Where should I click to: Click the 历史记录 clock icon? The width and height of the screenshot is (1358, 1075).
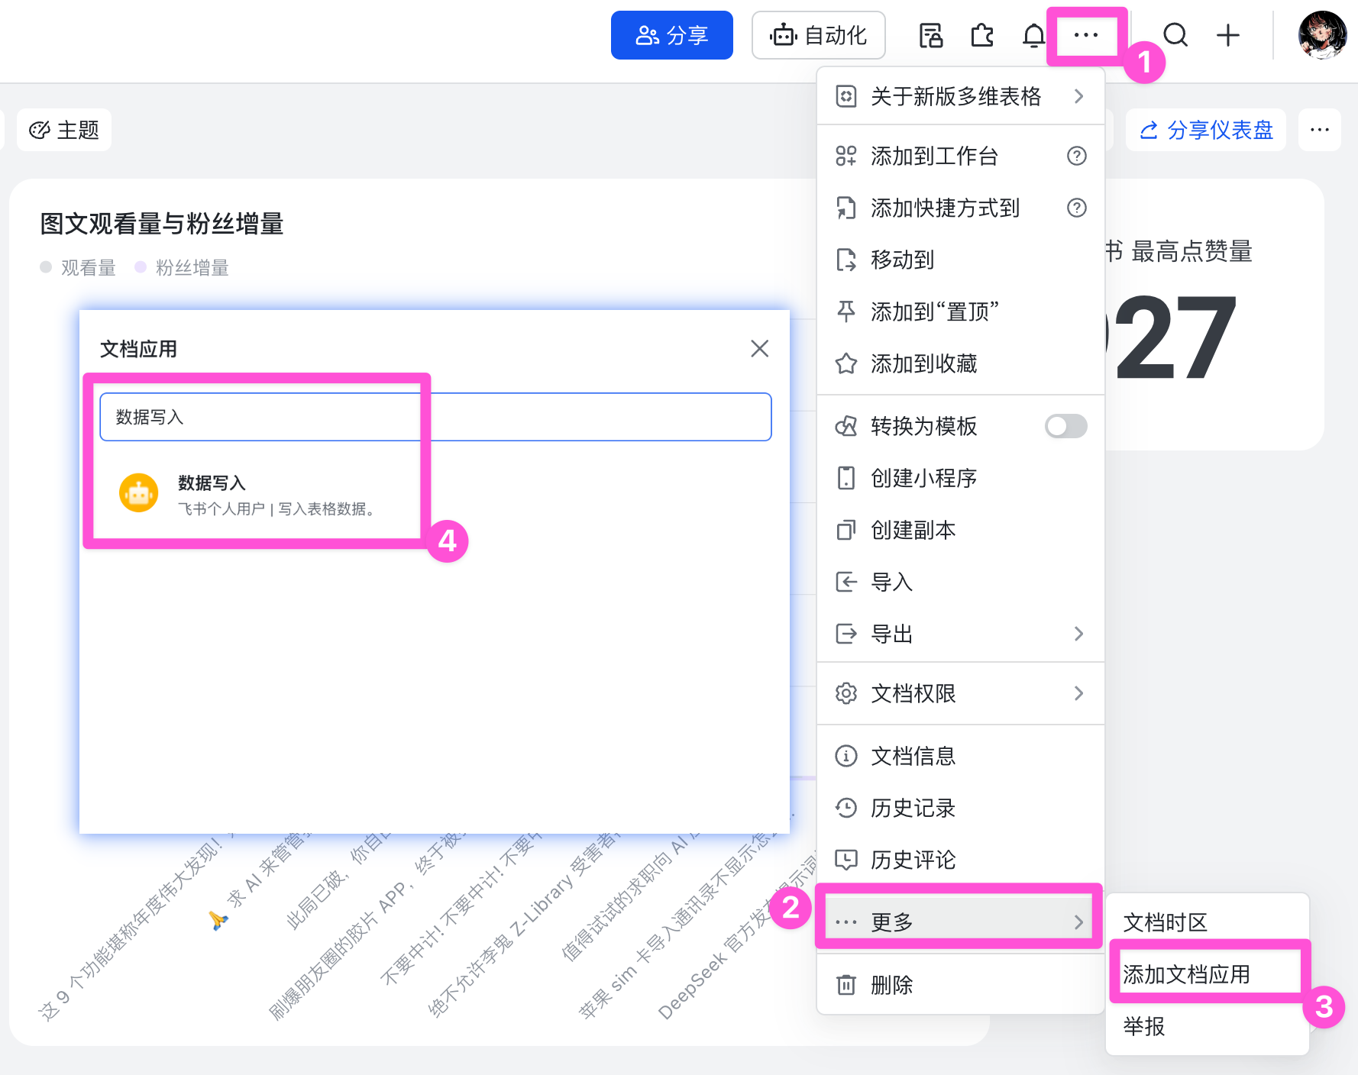tap(846, 808)
